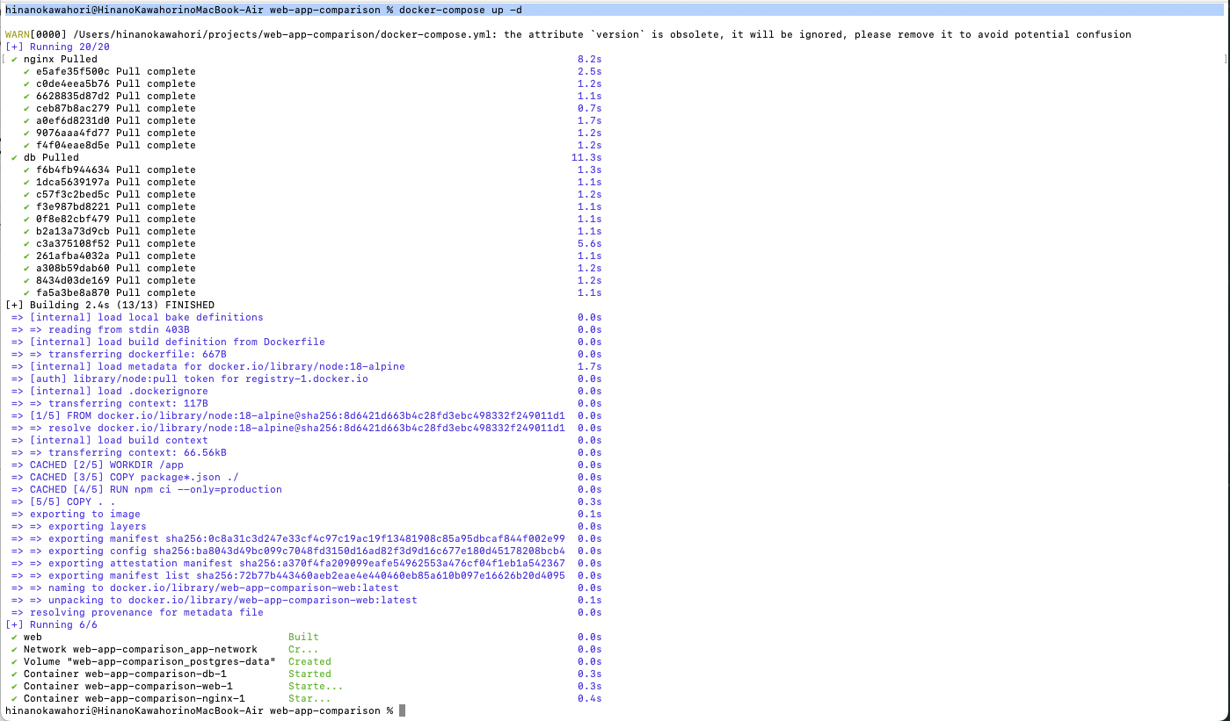This screenshot has width=1230, height=721.
Task: Select layer hash c57f3c2bed5c
Action: click(73, 194)
